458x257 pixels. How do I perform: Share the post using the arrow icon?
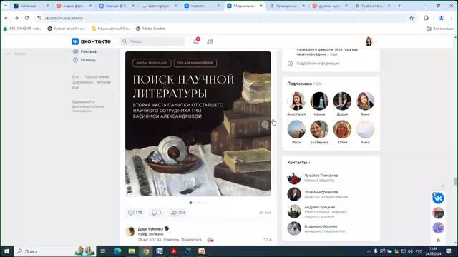click(x=178, y=213)
